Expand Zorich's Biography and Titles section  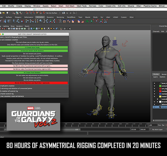(x=34, y=37)
